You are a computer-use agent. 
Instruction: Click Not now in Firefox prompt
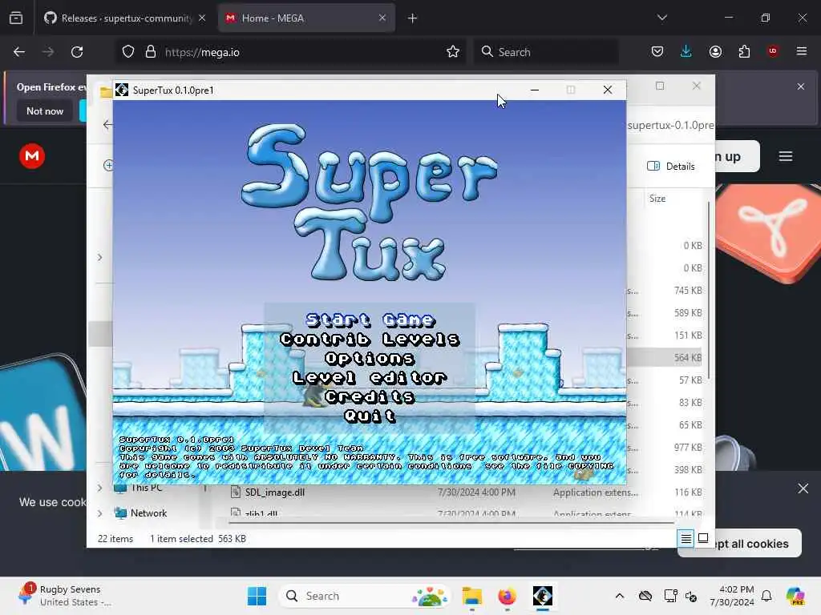[45, 111]
